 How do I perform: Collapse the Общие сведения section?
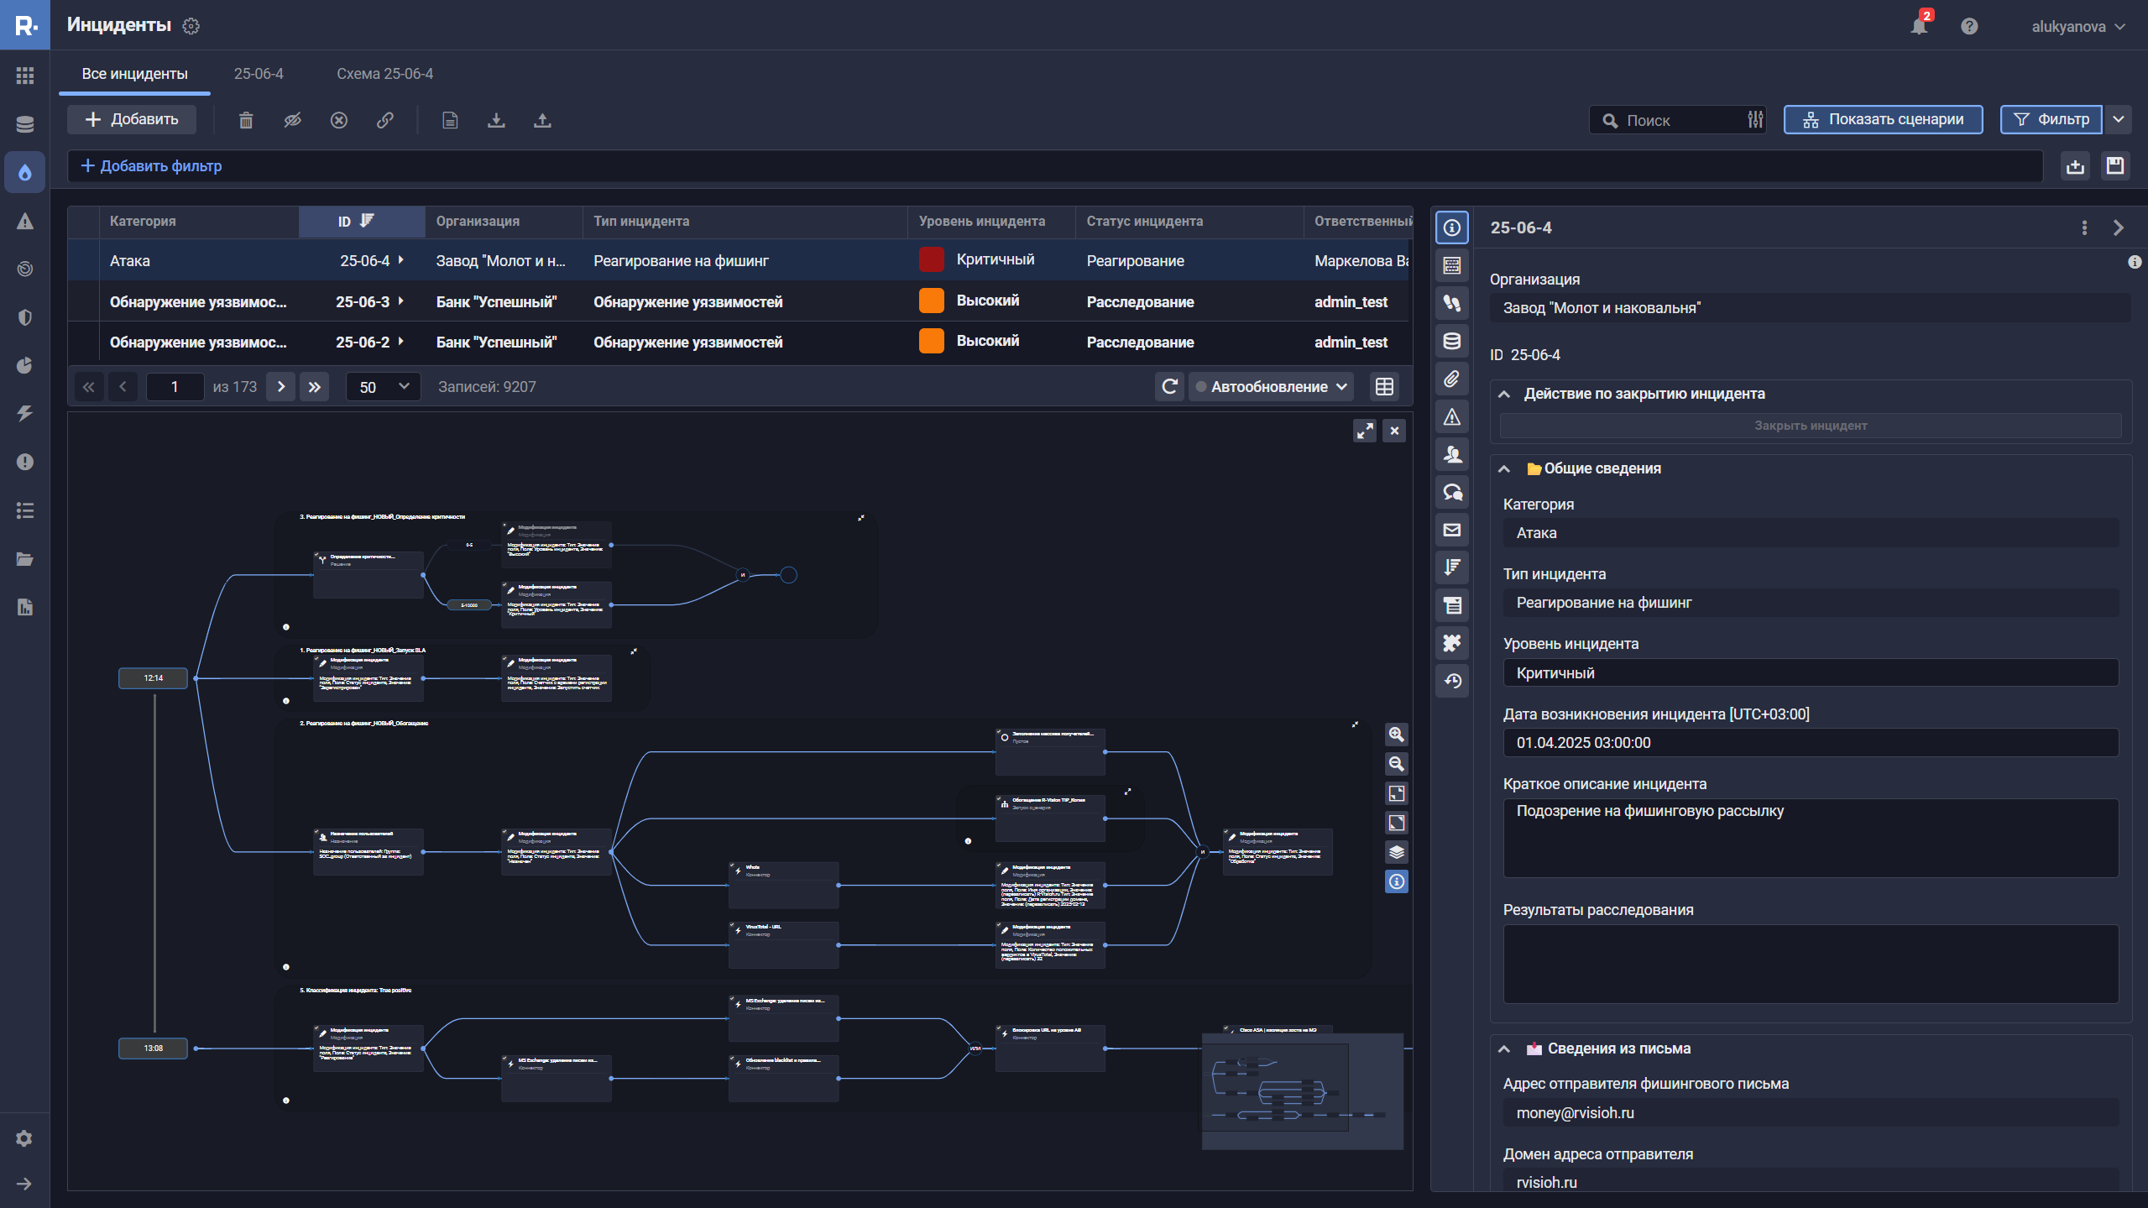(x=1504, y=468)
